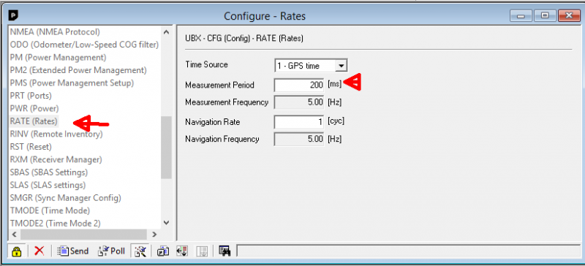Minimize the Configure - Rates window
The image size is (585, 266).
[521, 15]
